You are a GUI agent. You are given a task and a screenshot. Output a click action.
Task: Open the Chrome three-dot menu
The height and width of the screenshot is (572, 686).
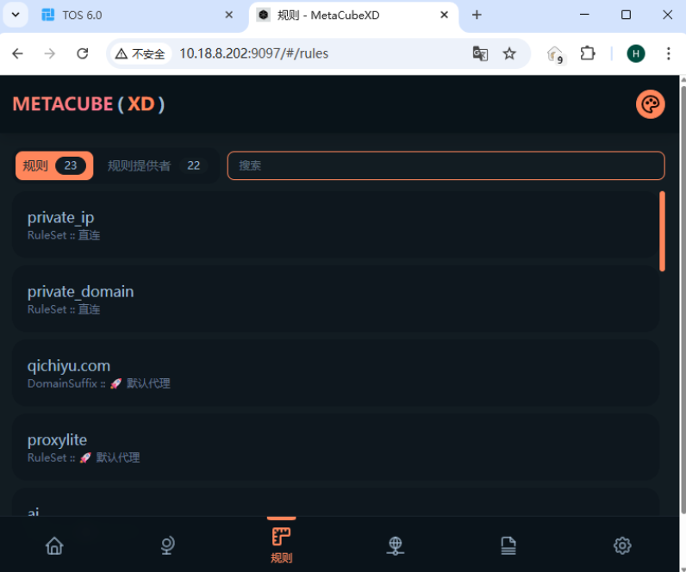tap(668, 53)
